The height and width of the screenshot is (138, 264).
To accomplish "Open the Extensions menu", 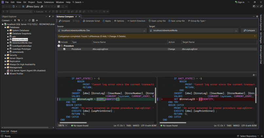I will (49, 2).
